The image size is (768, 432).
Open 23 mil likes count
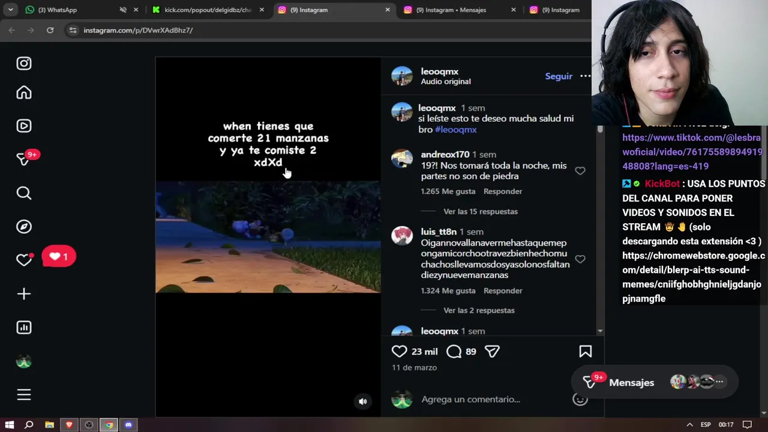point(425,352)
